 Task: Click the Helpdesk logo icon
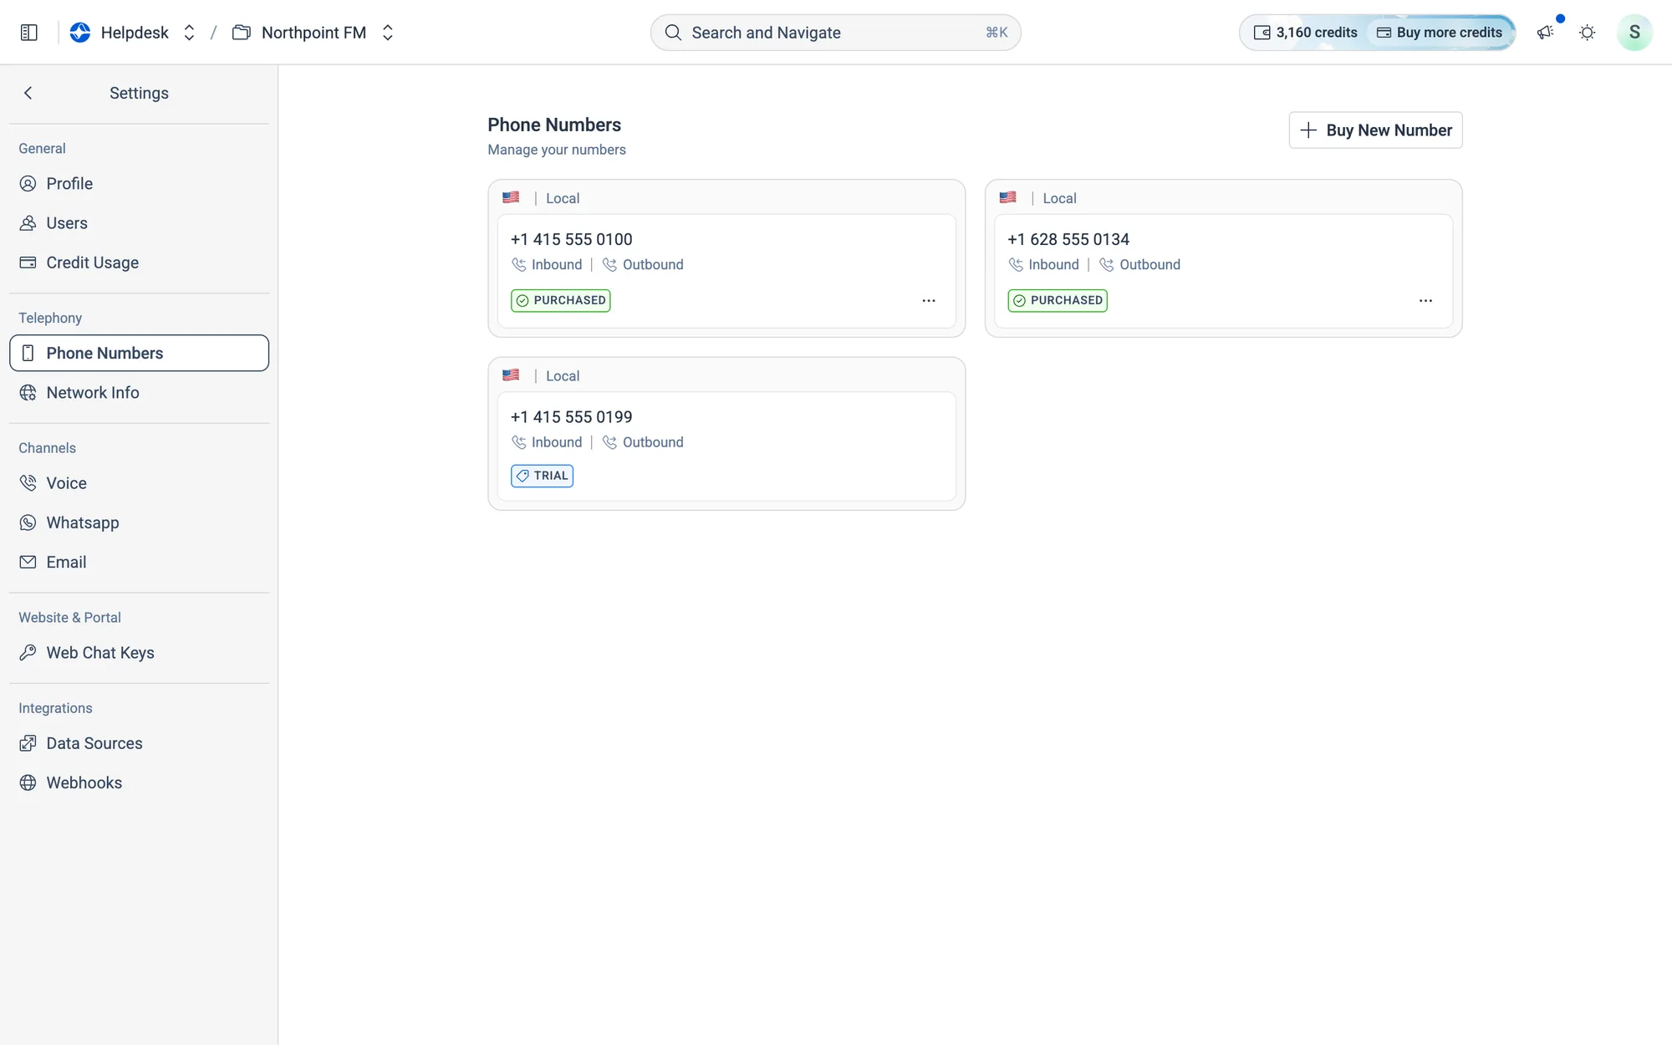[x=80, y=33]
